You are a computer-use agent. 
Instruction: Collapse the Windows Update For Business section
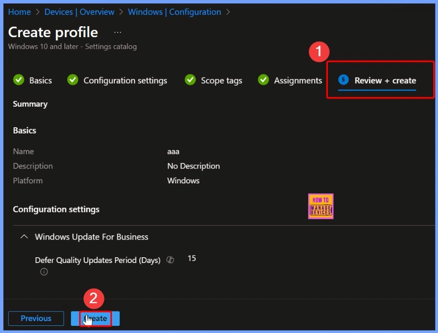[x=24, y=237]
